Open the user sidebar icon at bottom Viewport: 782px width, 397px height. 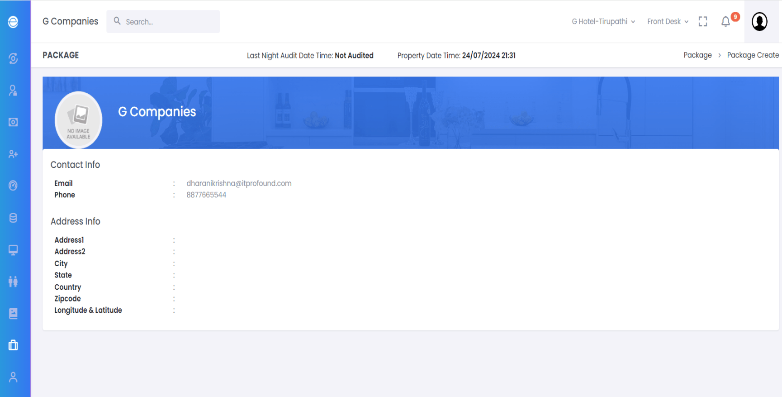13,377
